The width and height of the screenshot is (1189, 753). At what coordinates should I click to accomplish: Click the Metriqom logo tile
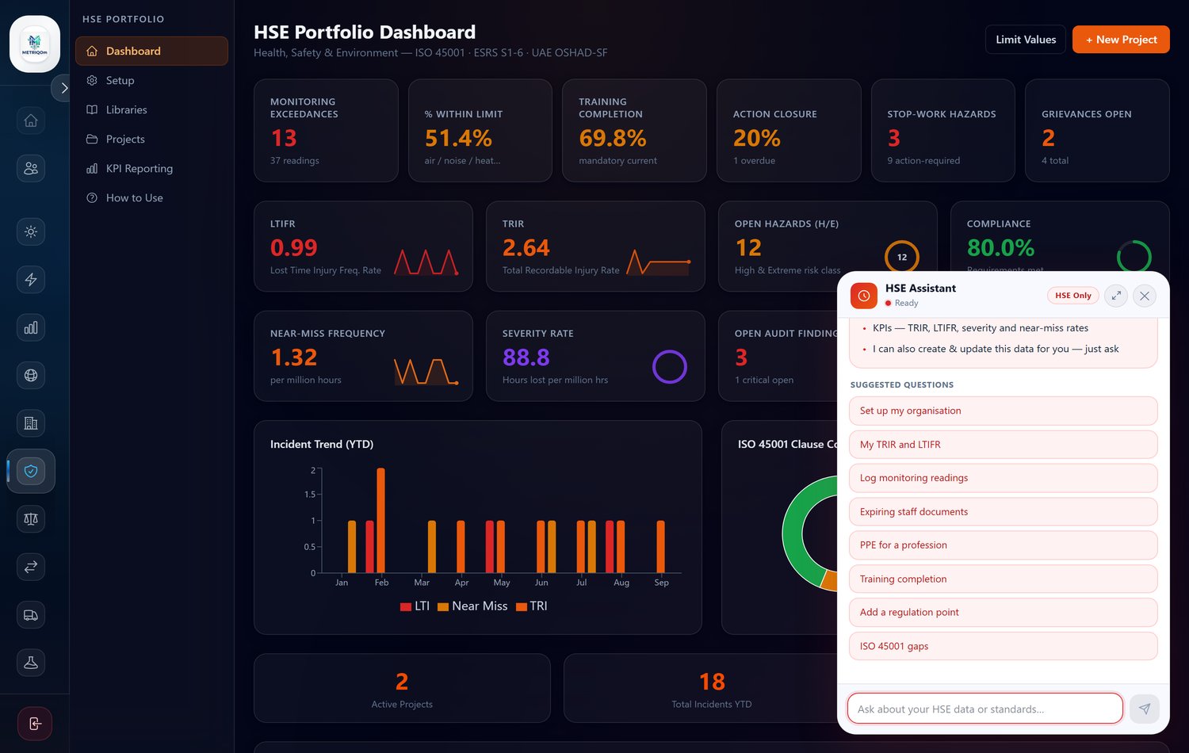pos(35,44)
